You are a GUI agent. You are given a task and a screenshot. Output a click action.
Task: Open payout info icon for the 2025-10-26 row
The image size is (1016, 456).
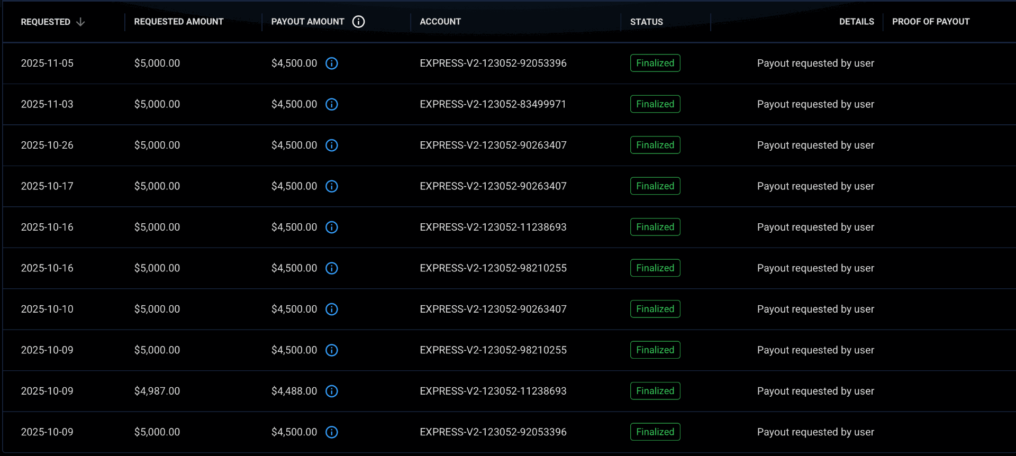click(x=332, y=145)
